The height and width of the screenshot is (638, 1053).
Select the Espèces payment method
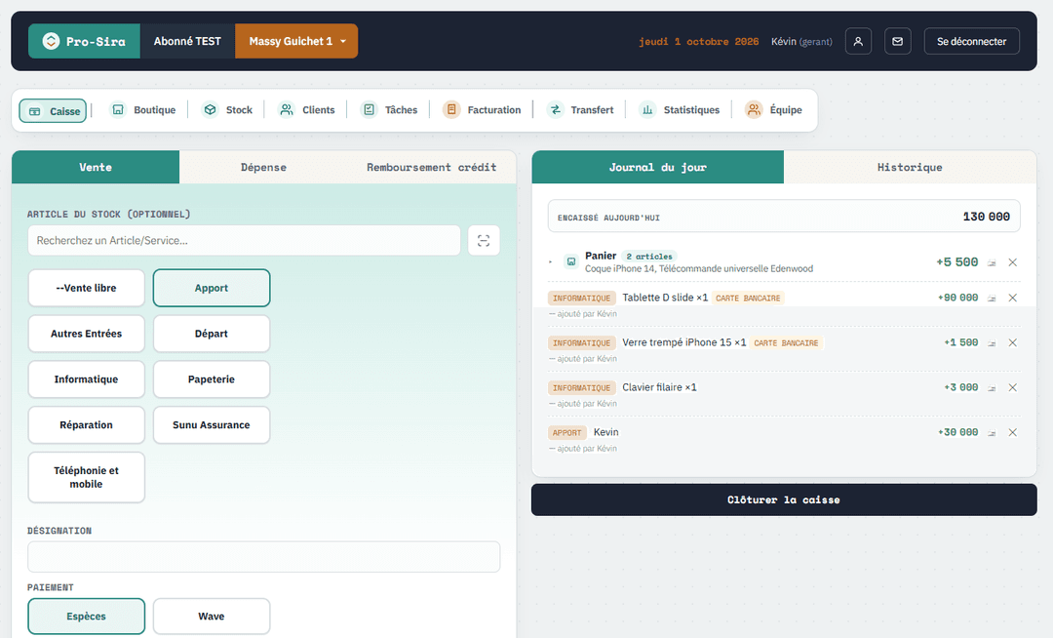(86, 617)
